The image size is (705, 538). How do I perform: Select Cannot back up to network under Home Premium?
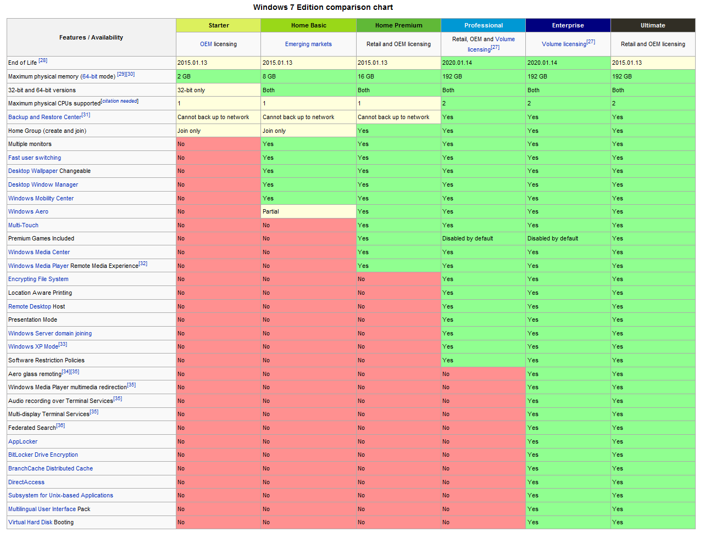pos(398,117)
